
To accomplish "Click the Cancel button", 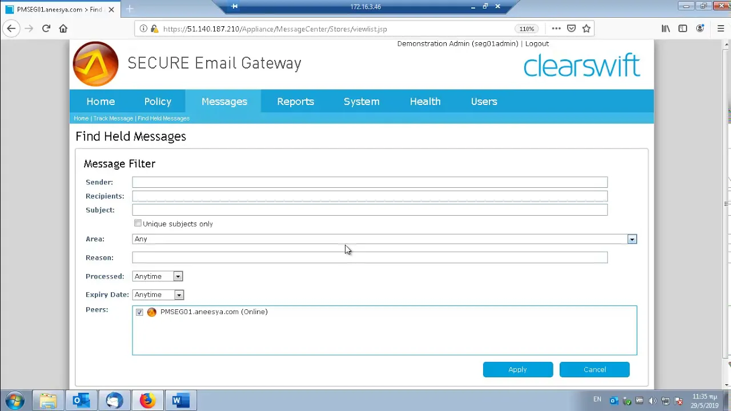I will tap(595, 369).
